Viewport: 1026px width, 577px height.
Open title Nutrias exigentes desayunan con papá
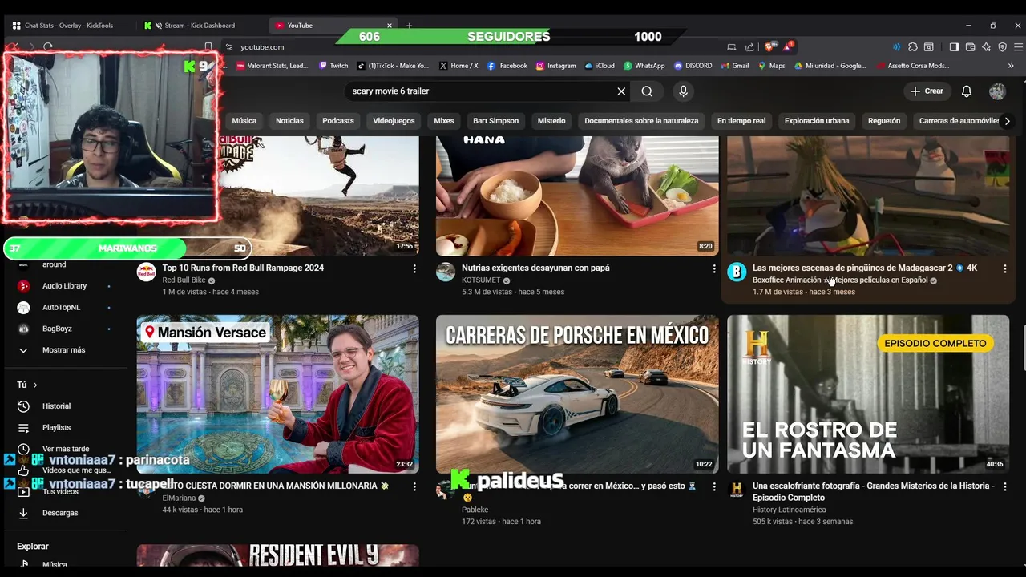535,268
